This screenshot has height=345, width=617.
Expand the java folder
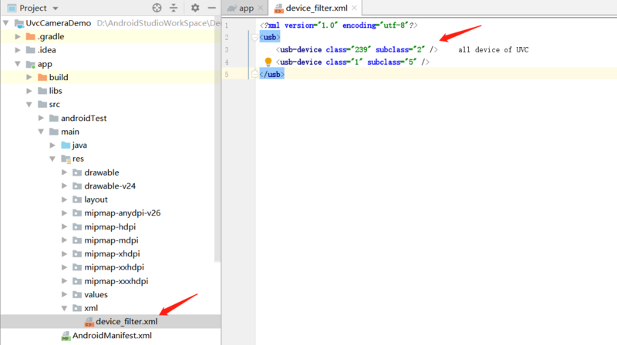pos(52,145)
